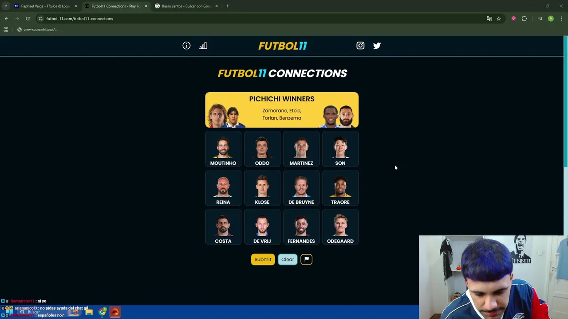Click the Windows Start button
Viewport: 568px width, 319px height.
pos(8,311)
